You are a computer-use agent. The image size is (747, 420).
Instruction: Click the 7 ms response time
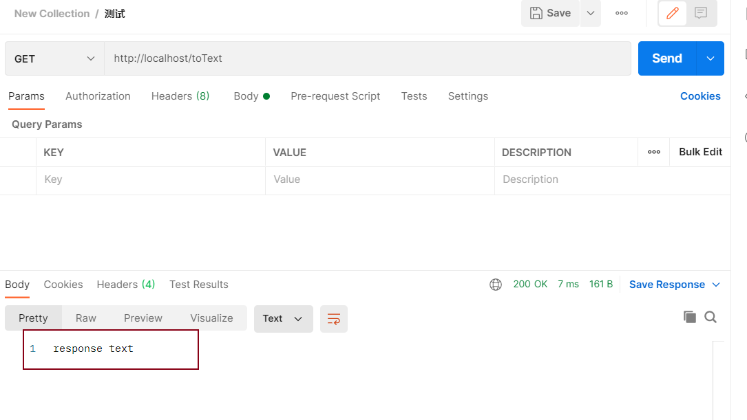click(569, 284)
